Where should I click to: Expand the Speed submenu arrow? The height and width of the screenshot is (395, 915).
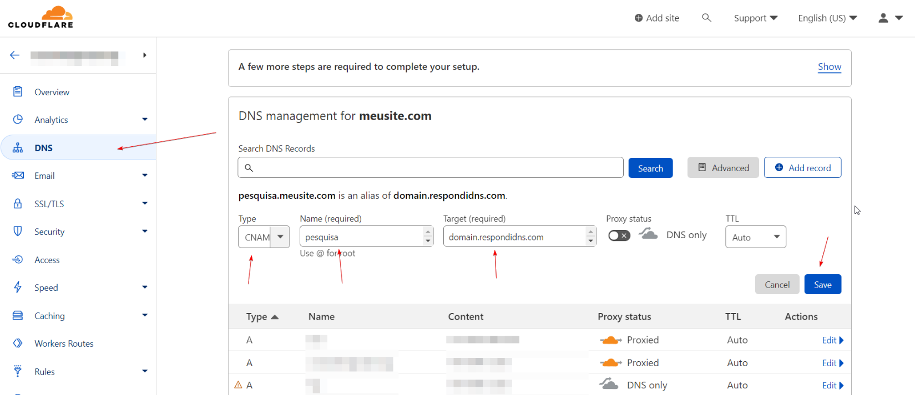click(145, 287)
